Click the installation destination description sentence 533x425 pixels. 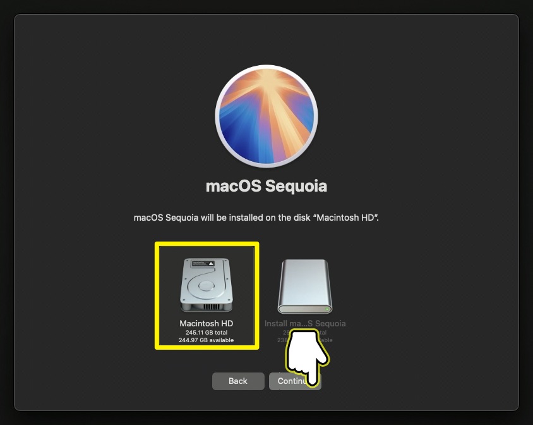click(256, 218)
